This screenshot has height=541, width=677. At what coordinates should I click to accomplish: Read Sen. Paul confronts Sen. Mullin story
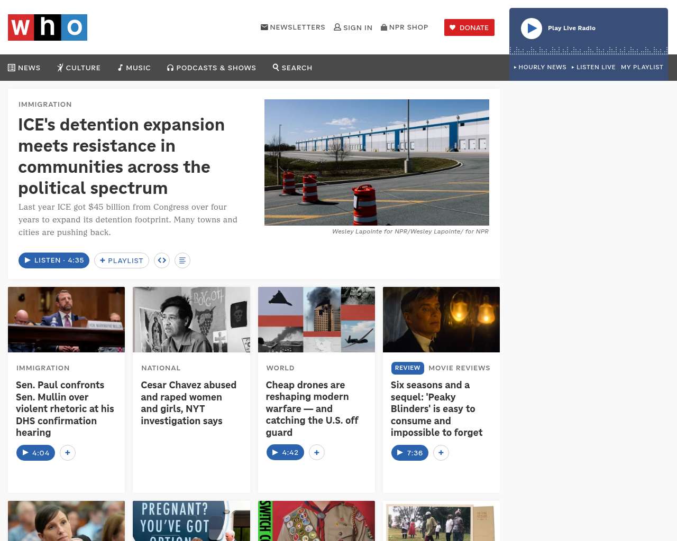tap(65, 409)
